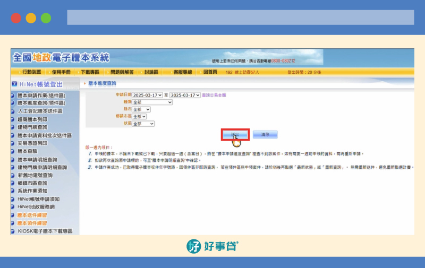Viewport: 425px width, 268px height.
Task: Click bullet icon beside 系統作業須知
Action: pos(13,191)
